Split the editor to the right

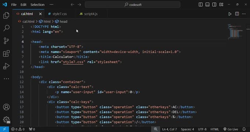237,14
